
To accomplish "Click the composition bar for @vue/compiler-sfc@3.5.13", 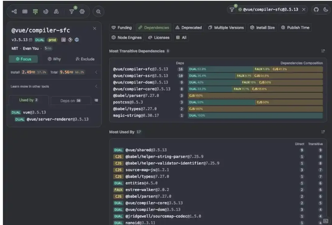I will (255, 69).
